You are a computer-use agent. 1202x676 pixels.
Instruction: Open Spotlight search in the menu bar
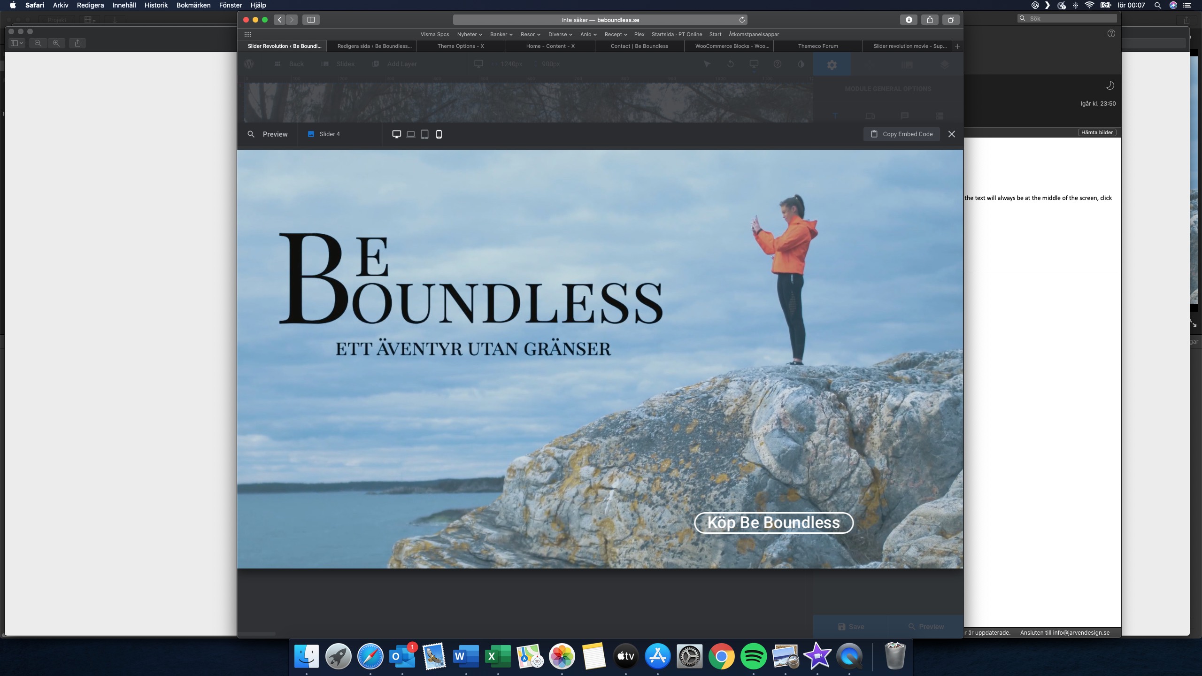1158,5
